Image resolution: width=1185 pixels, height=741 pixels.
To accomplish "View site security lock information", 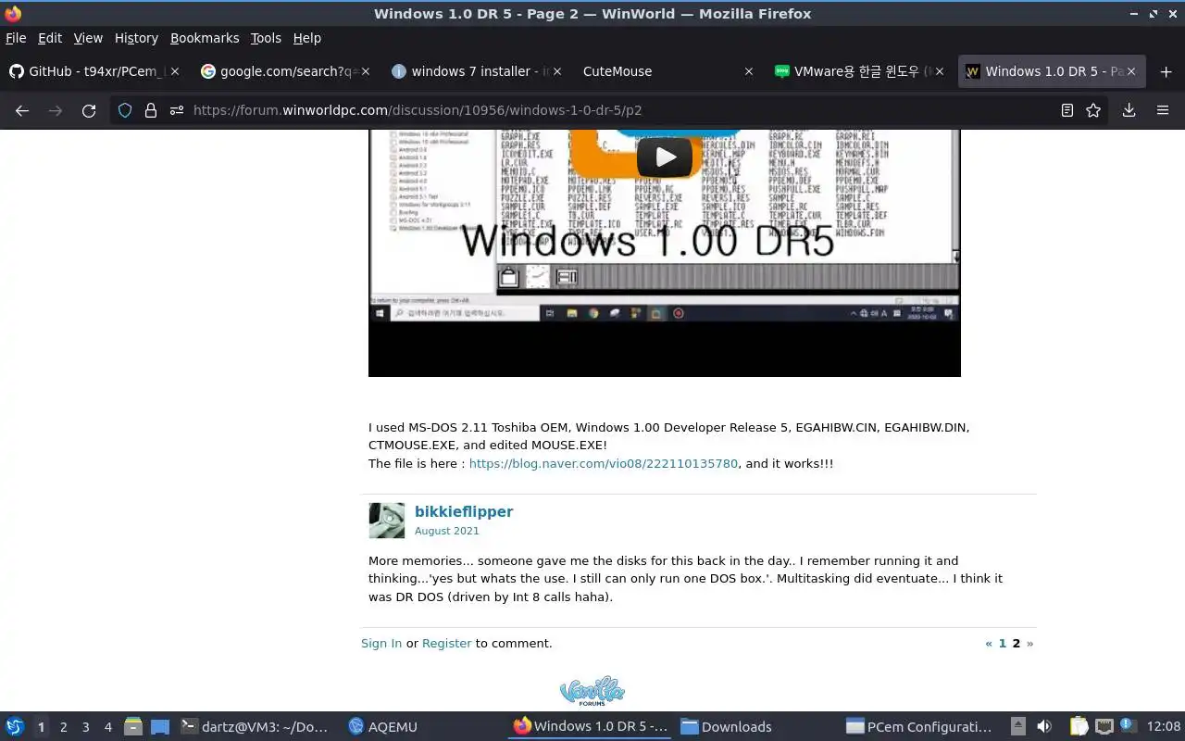I will point(151,110).
